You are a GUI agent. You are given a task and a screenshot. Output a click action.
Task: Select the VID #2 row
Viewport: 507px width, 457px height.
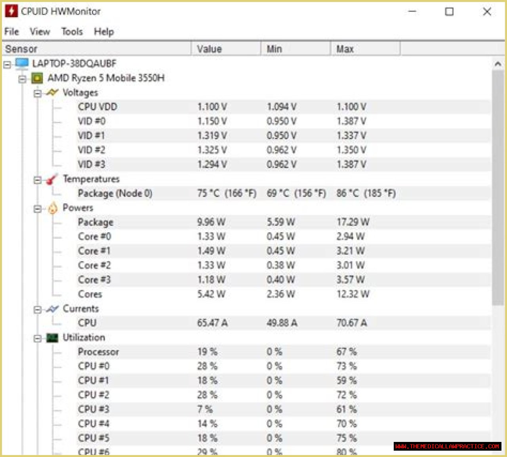pyautogui.click(x=284, y=150)
